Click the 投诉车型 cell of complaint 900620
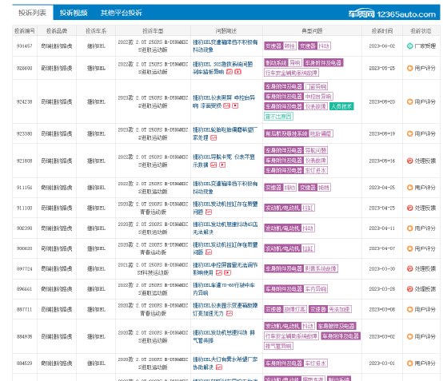443x381 pixels. pos(153,248)
